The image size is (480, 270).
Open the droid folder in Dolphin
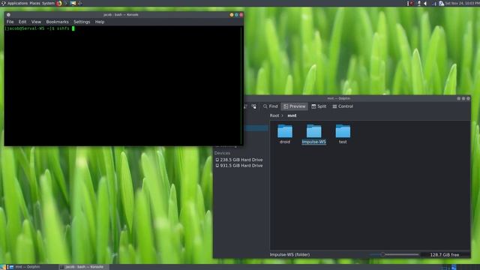285,134
